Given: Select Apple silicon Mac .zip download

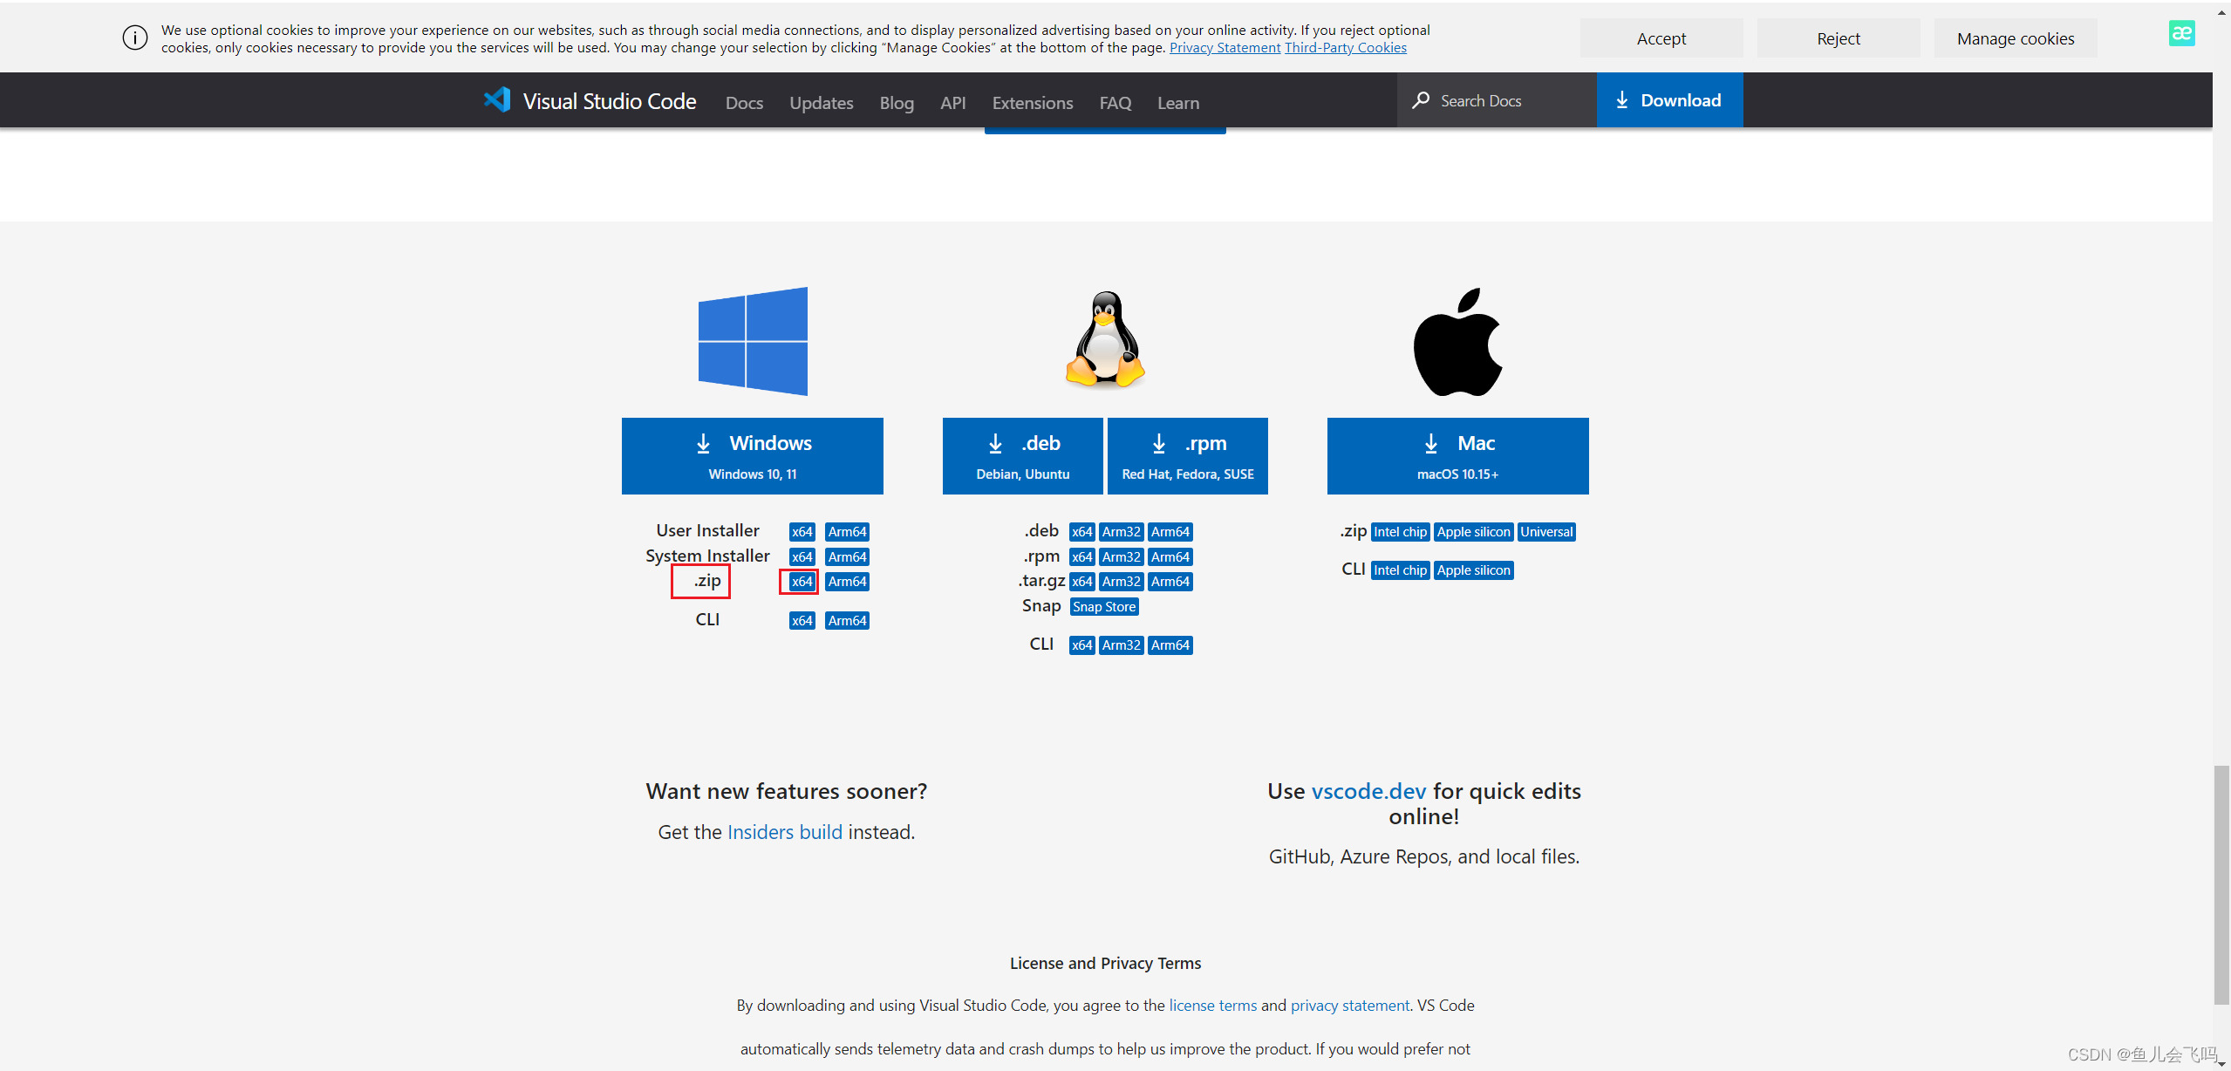Looking at the screenshot, I should click(x=1473, y=532).
